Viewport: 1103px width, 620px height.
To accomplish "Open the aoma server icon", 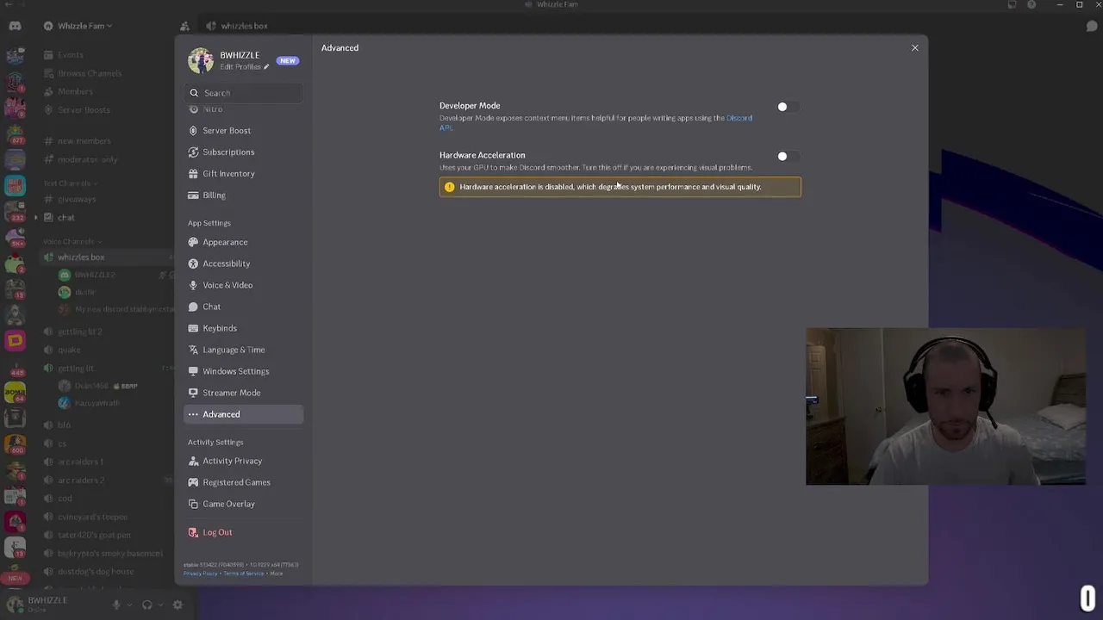I will tap(15, 393).
